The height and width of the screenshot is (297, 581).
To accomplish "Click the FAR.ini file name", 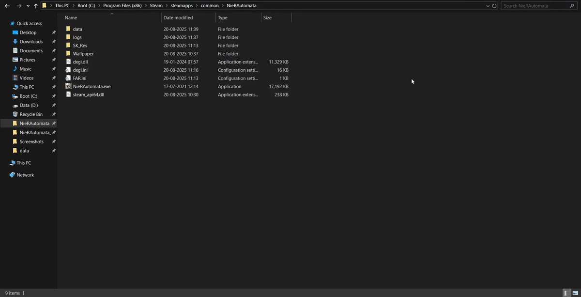I will (x=80, y=78).
